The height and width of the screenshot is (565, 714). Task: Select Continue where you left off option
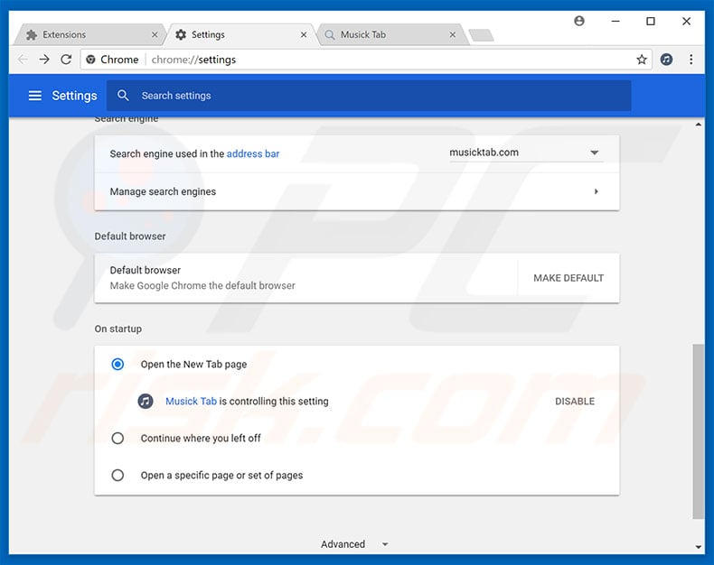(117, 438)
